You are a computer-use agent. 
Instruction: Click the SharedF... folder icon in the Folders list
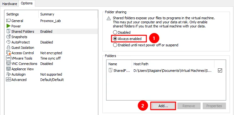pyautogui.click(x=111, y=70)
